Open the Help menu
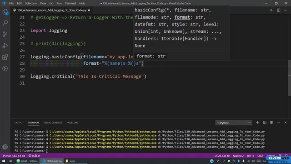The width and height of the screenshot is (291, 164). (82, 3)
